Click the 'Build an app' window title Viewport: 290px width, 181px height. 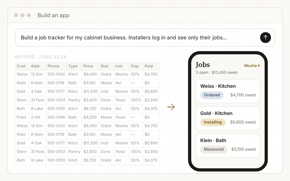53,15
